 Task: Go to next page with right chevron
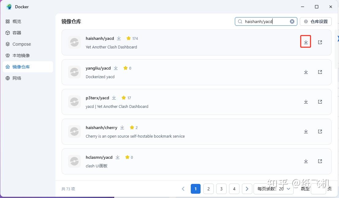point(247,189)
